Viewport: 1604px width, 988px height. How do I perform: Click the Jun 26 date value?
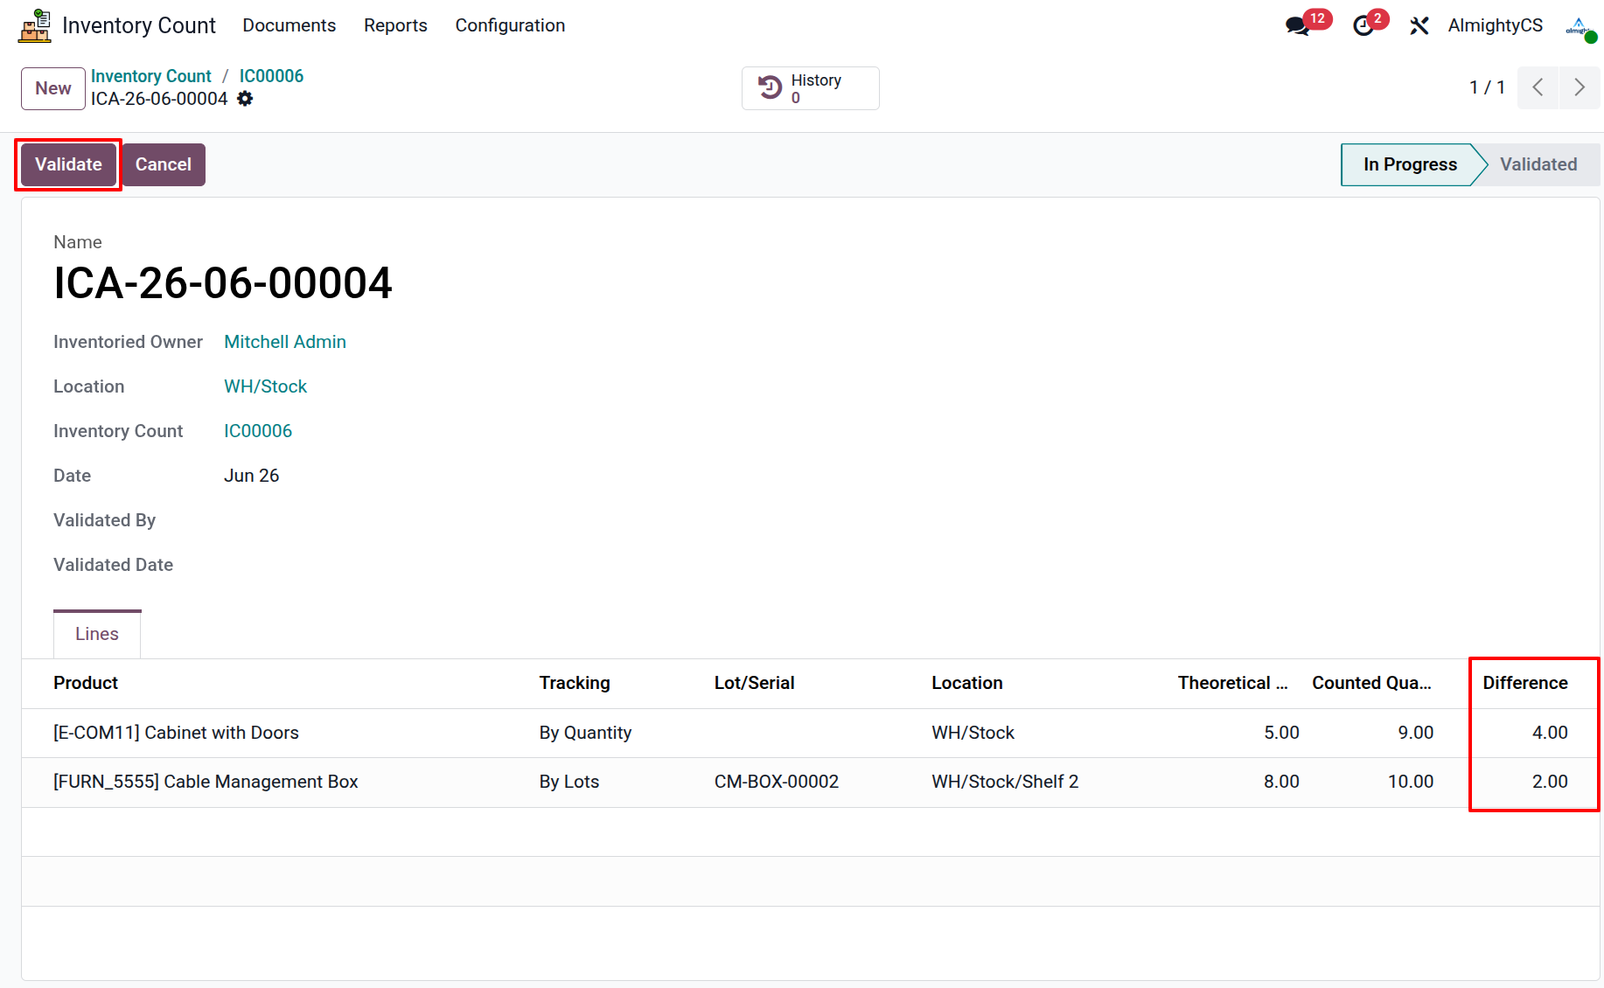click(251, 476)
